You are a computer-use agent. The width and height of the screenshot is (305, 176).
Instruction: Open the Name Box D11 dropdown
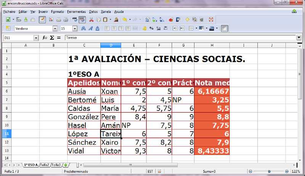point(36,38)
